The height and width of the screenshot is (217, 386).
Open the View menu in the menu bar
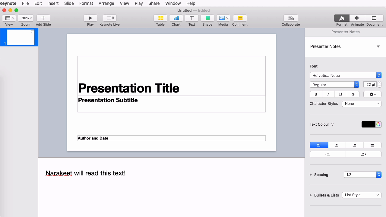coord(125,3)
